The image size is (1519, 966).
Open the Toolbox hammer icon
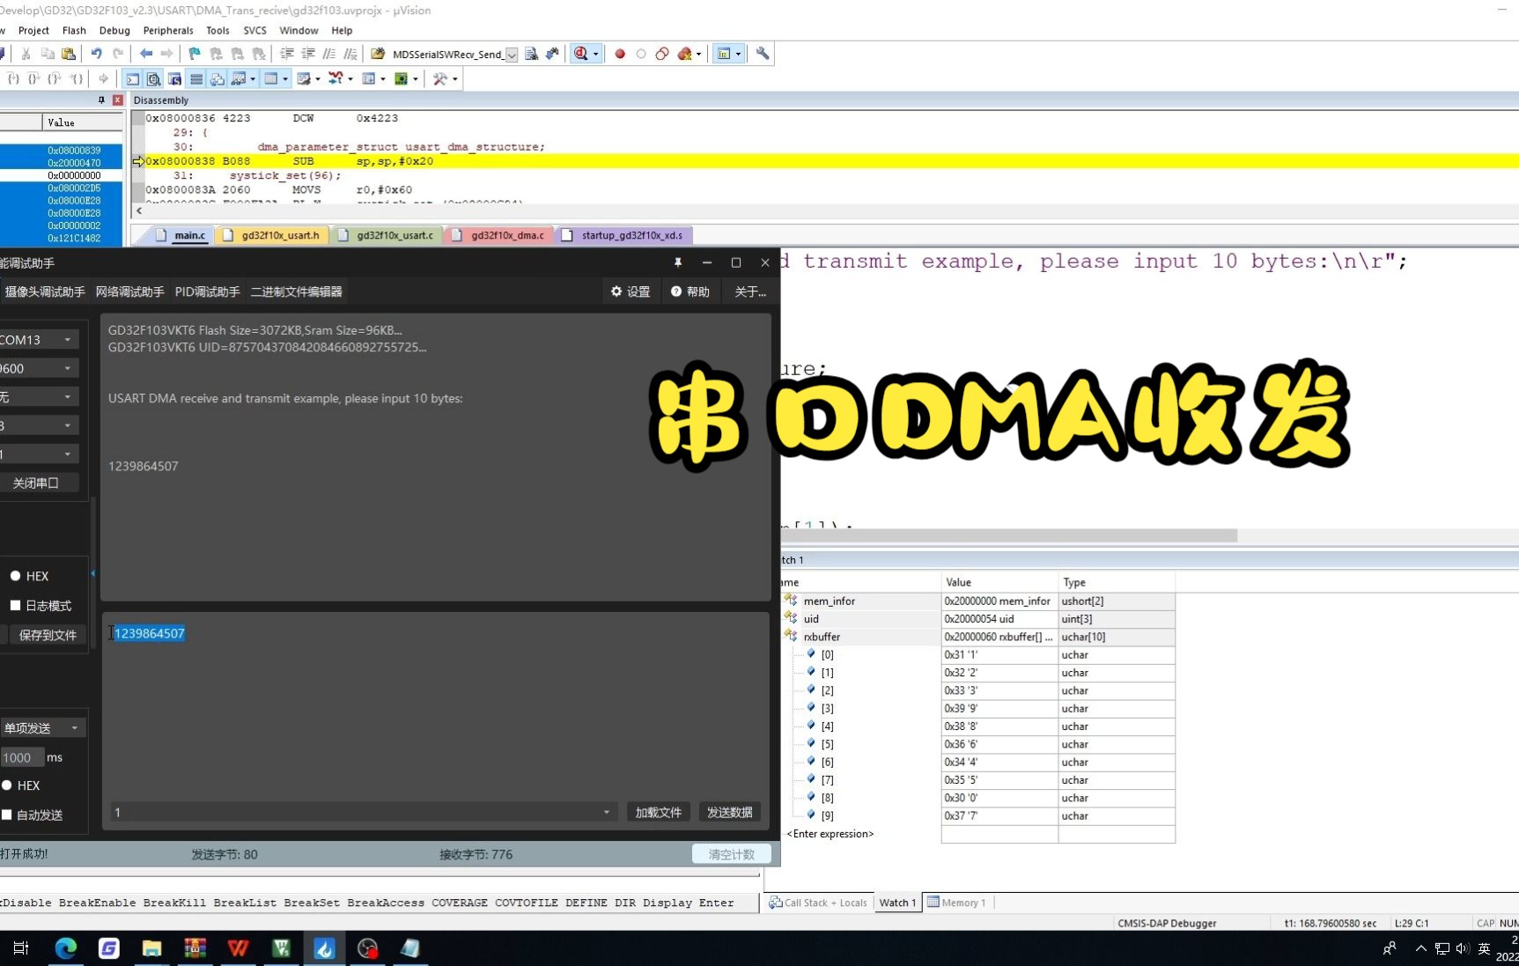point(440,78)
